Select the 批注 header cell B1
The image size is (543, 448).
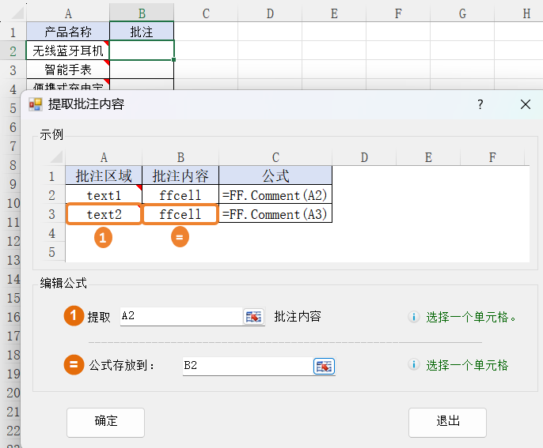pos(142,32)
